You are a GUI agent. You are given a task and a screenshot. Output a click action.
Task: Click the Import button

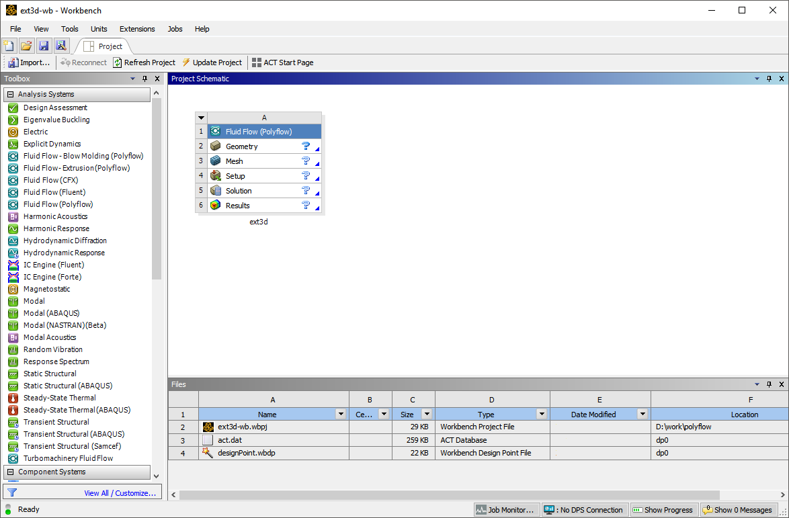29,62
